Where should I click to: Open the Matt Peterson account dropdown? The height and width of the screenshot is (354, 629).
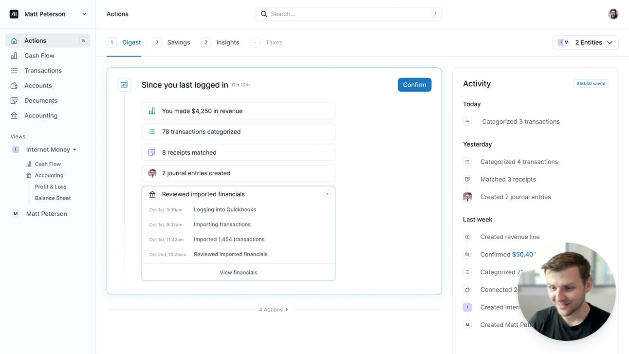click(x=48, y=14)
